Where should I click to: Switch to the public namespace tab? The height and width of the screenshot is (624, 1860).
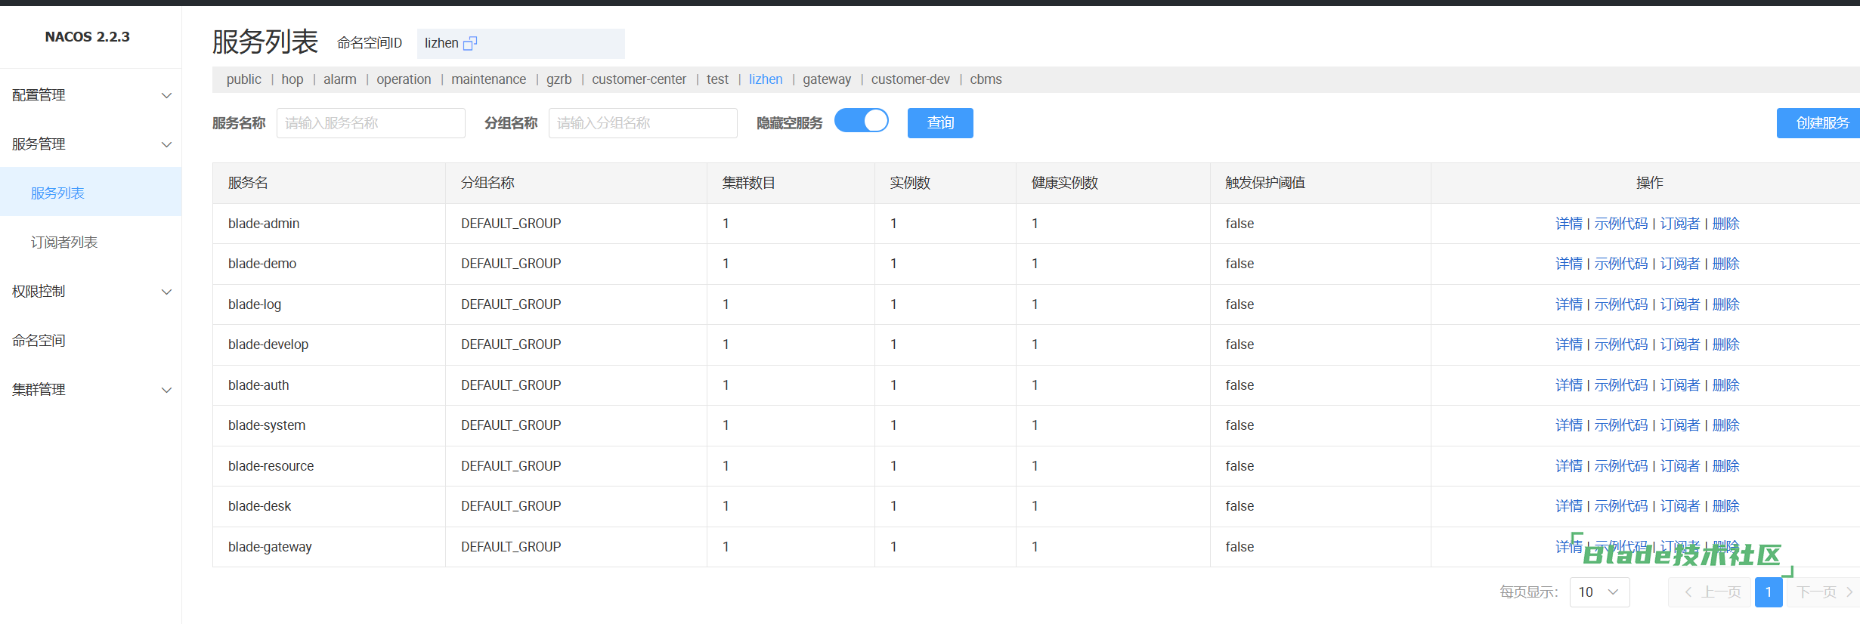[x=243, y=79]
